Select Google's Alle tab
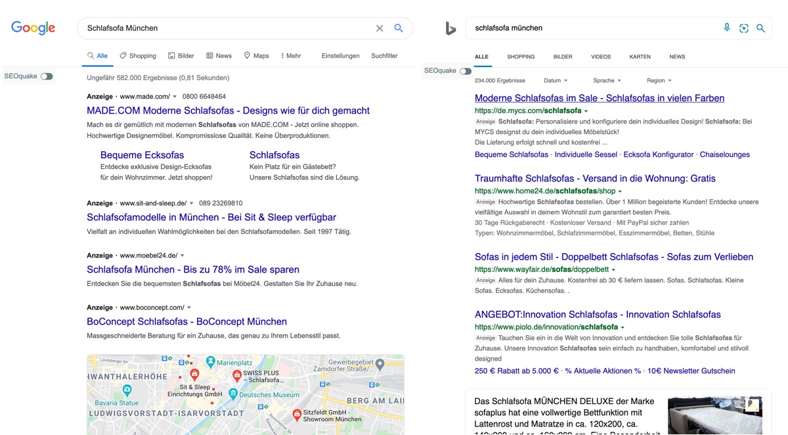 (97, 56)
